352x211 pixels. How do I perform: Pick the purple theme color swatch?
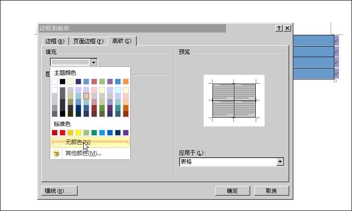point(110,81)
